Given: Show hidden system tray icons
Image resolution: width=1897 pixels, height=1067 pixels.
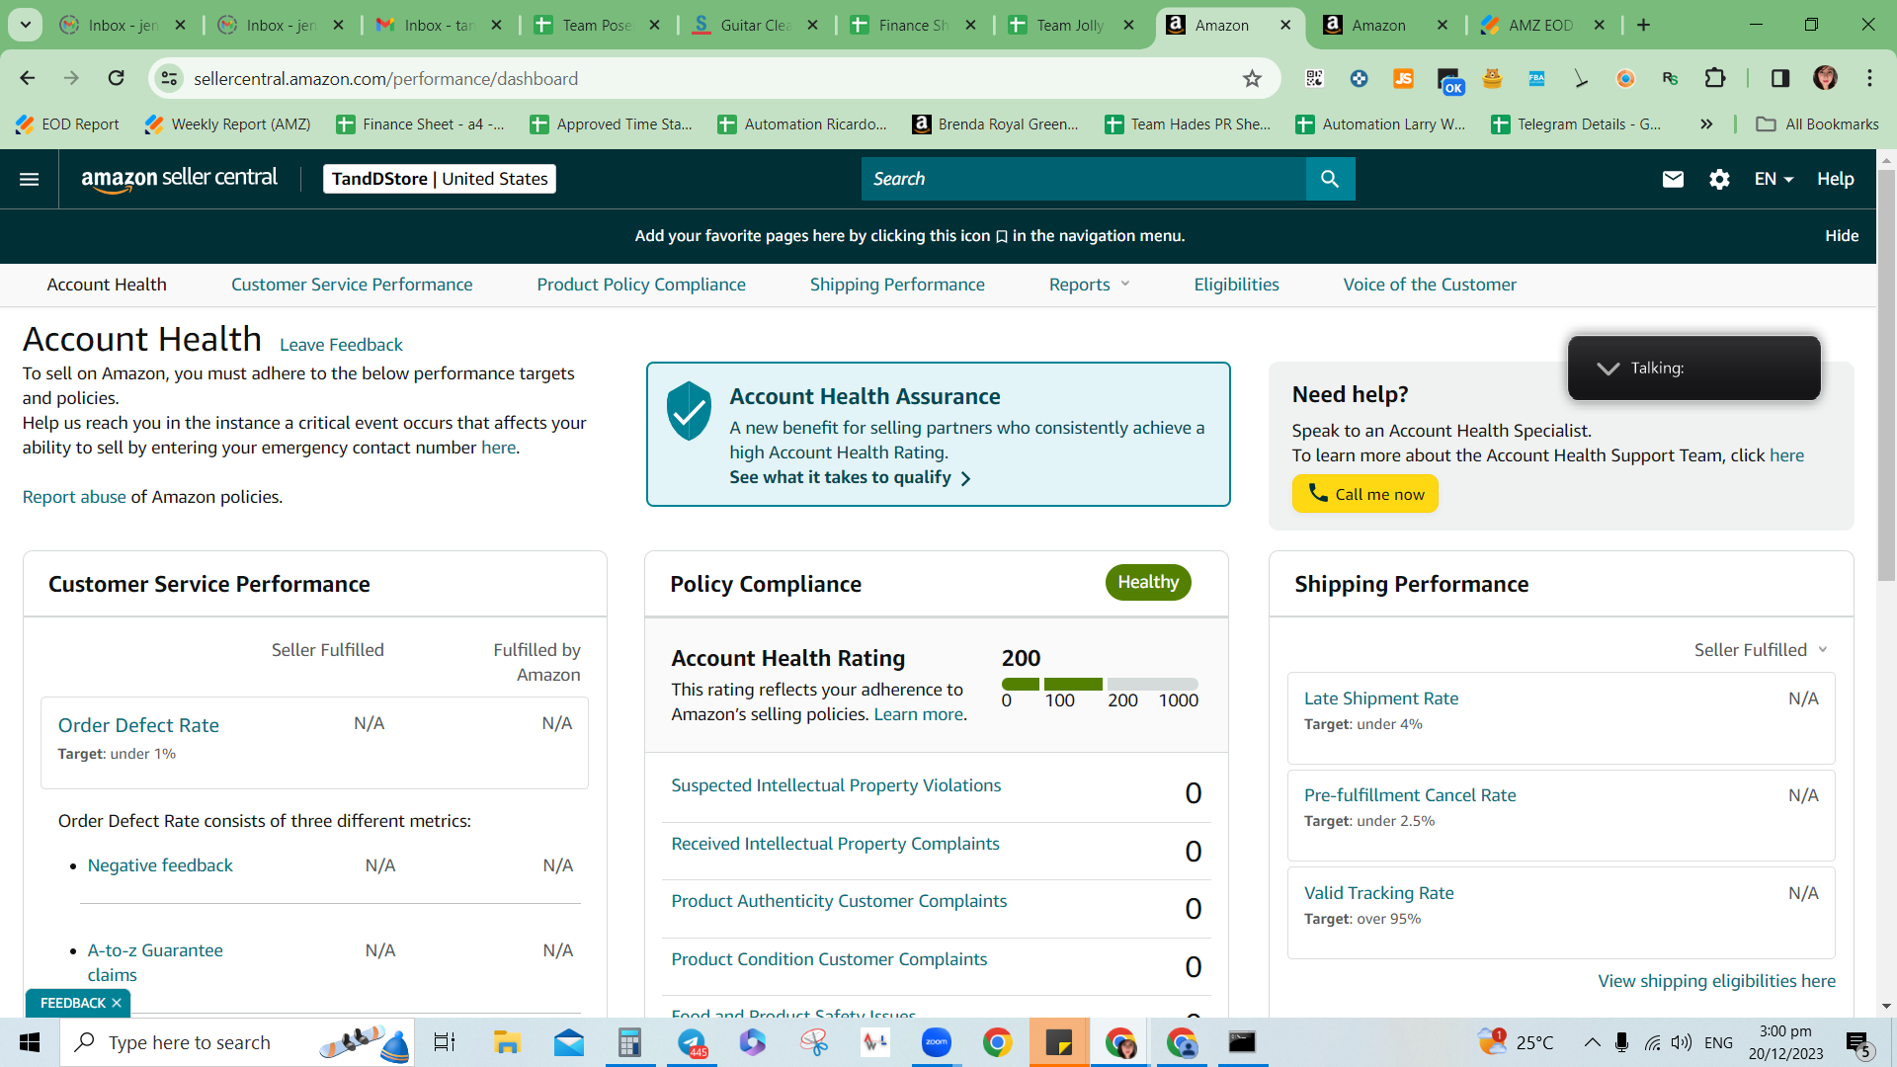Looking at the screenshot, I should tap(1592, 1042).
